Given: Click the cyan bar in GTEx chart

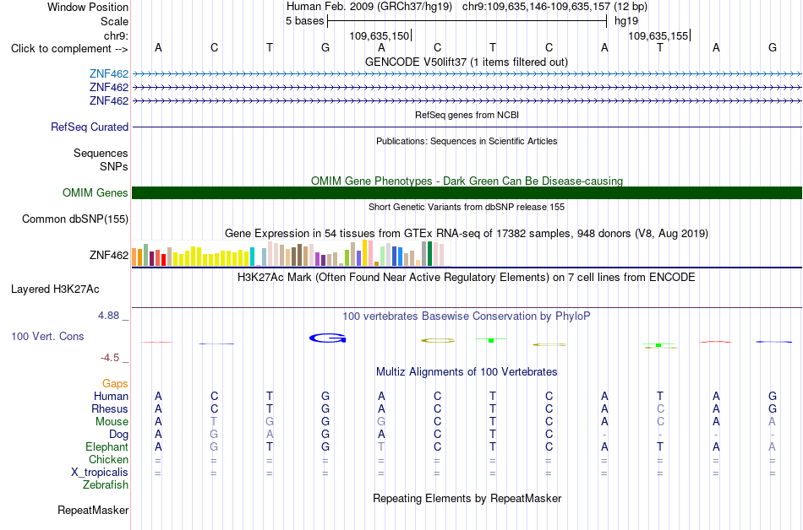Looking at the screenshot, I should click(x=252, y=257).
